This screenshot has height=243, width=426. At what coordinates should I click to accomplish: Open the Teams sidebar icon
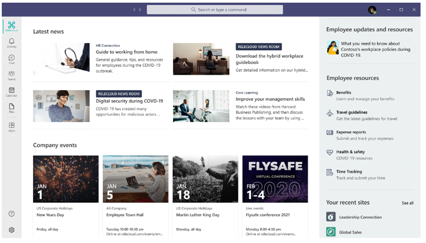(x=12, y=75)
